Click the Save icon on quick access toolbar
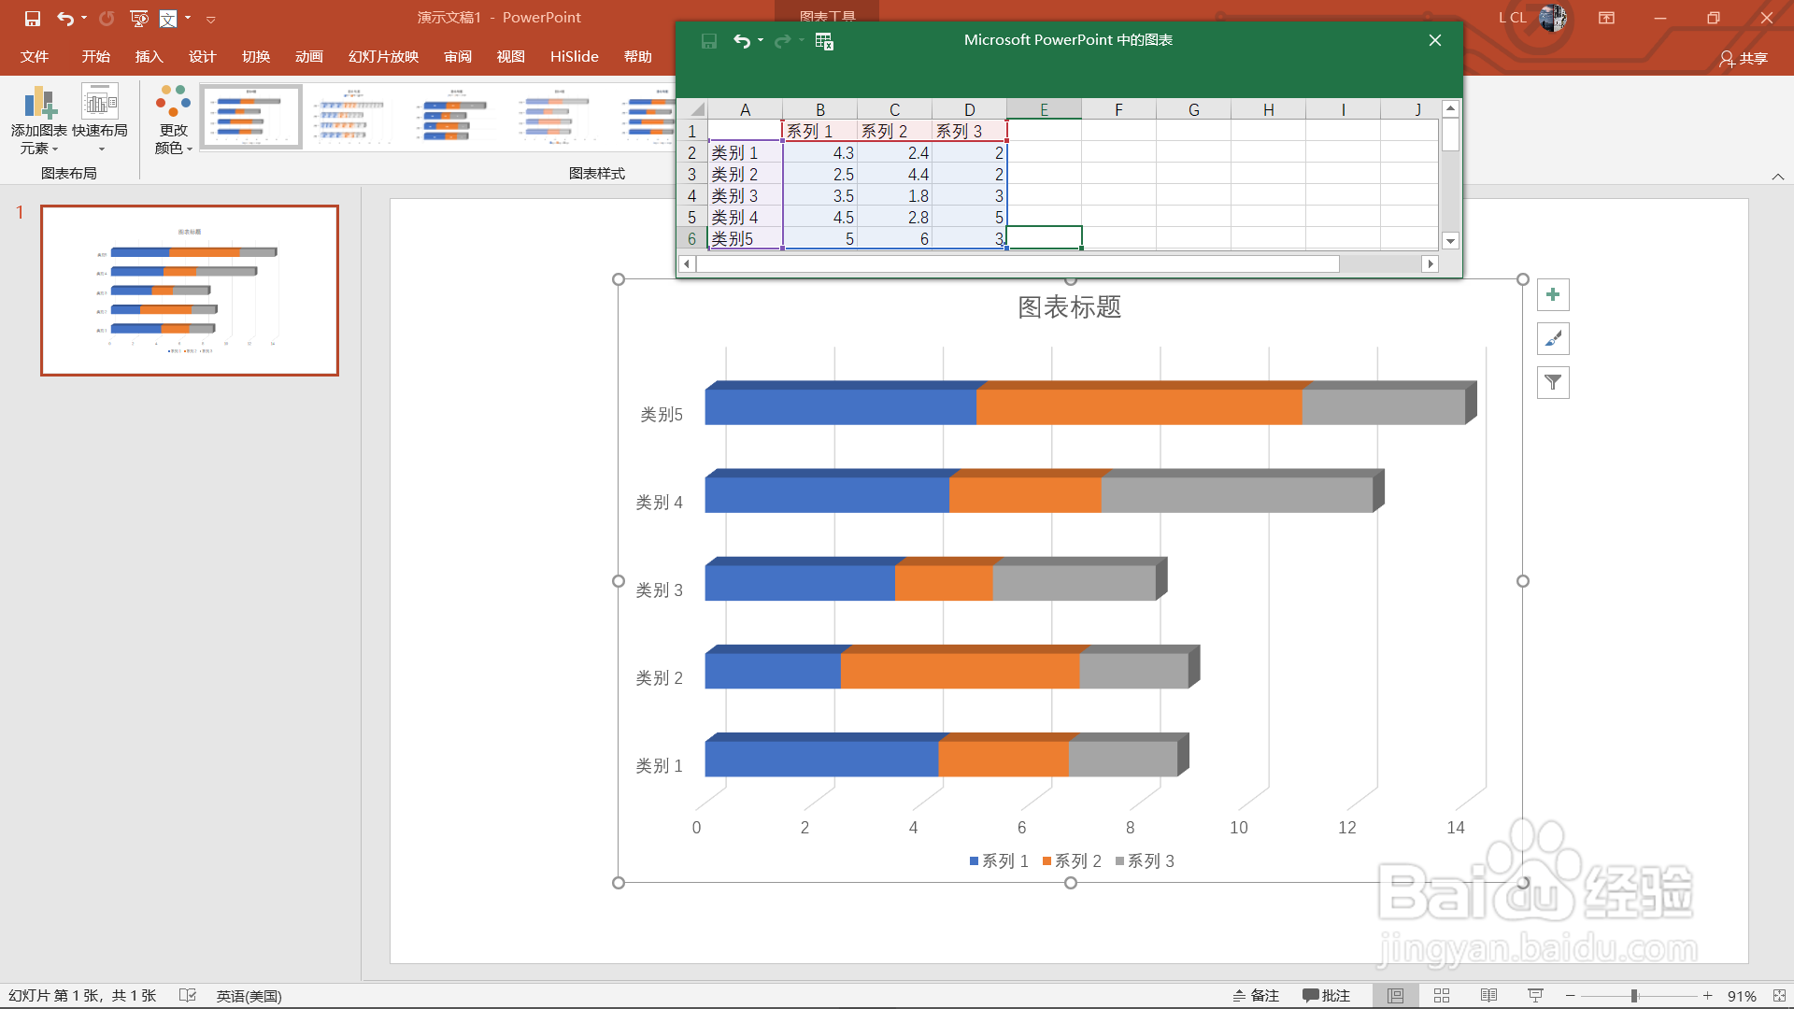 (x=31, y=17)
